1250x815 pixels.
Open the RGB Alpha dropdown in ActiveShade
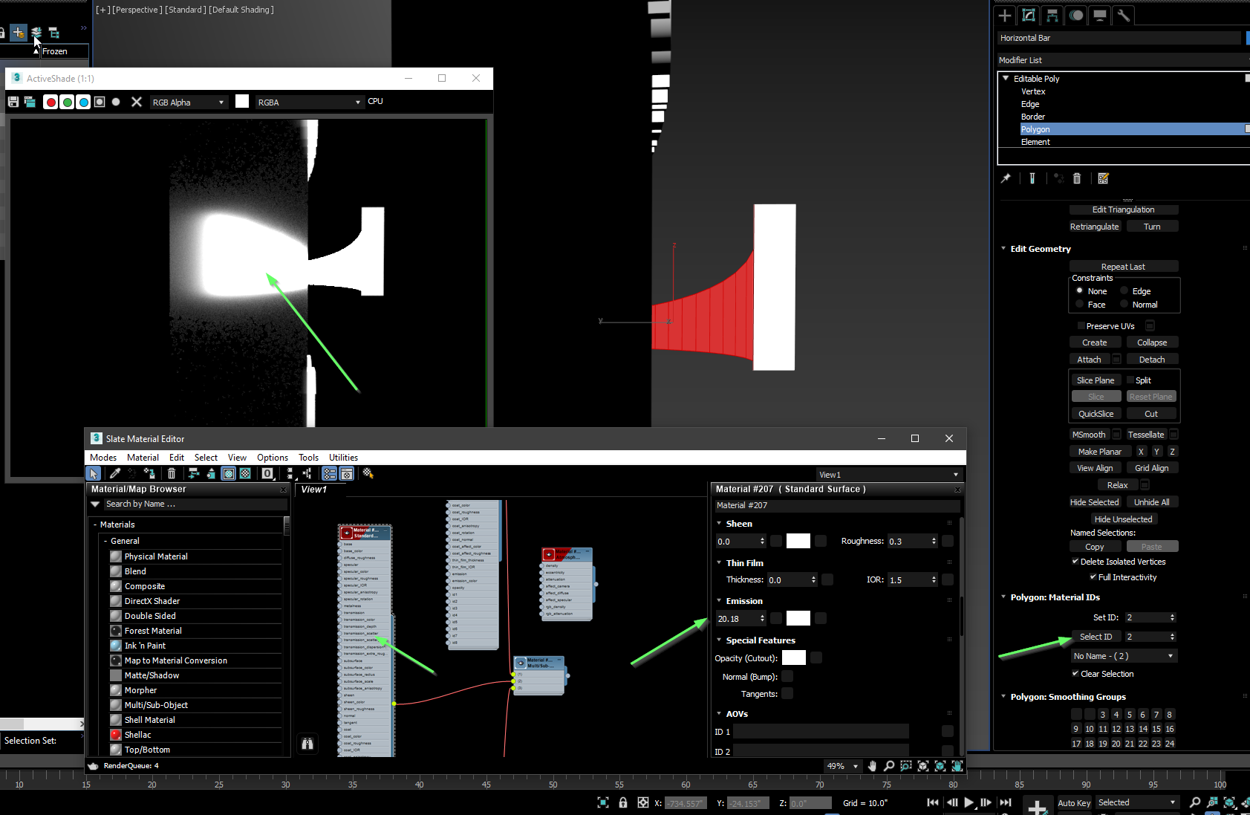pos(189,103)
